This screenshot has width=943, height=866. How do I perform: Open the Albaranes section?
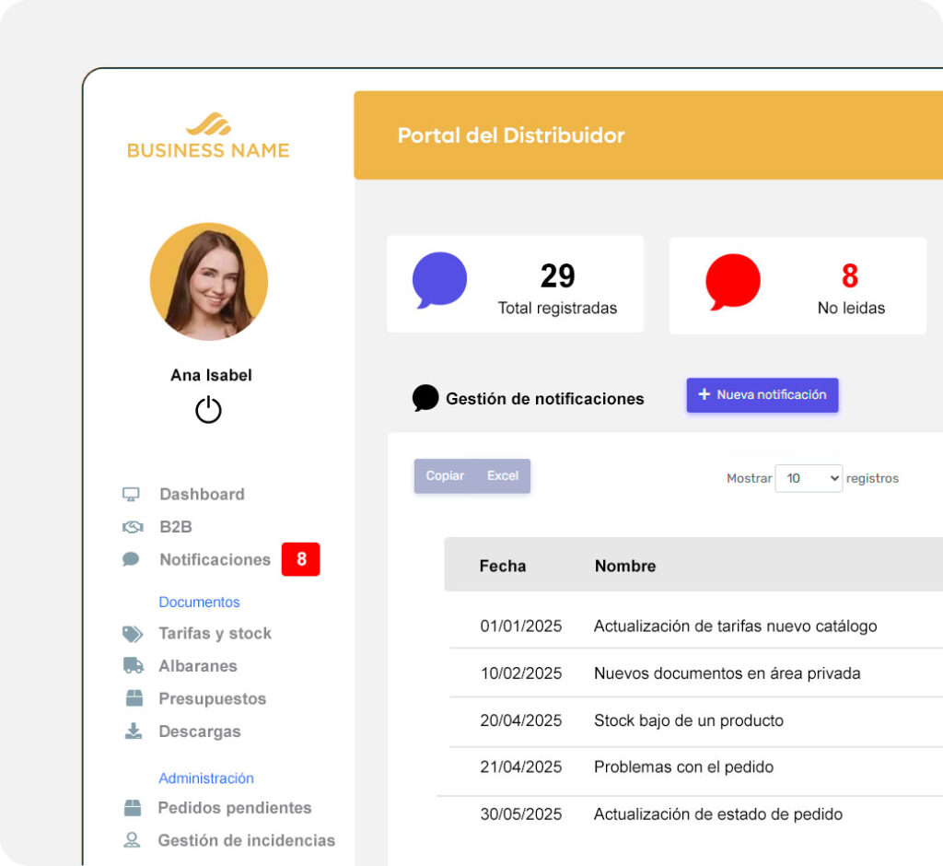pos(198,666)
